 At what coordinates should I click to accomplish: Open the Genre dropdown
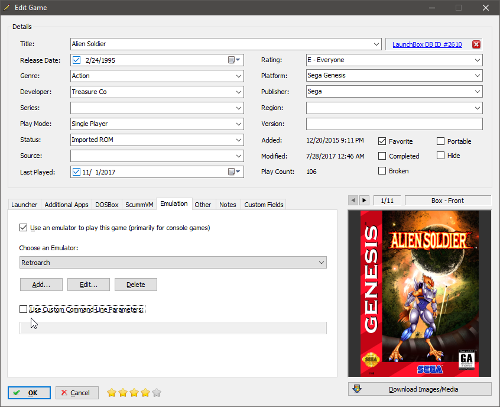click(239, 76)
